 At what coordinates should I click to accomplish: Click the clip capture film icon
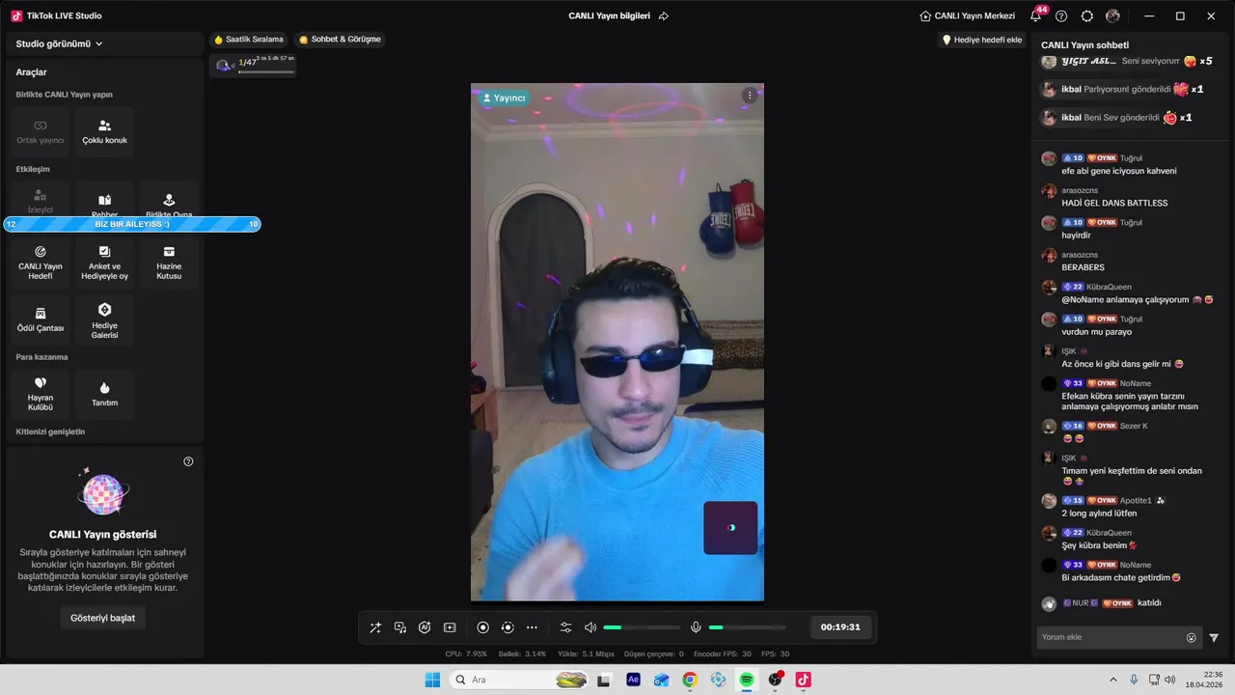click(x=450, y=627)
